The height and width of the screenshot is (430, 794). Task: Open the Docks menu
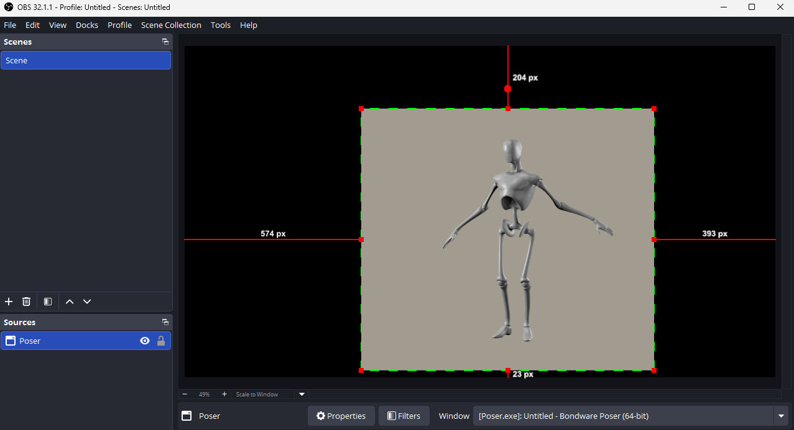pos(87,25)
